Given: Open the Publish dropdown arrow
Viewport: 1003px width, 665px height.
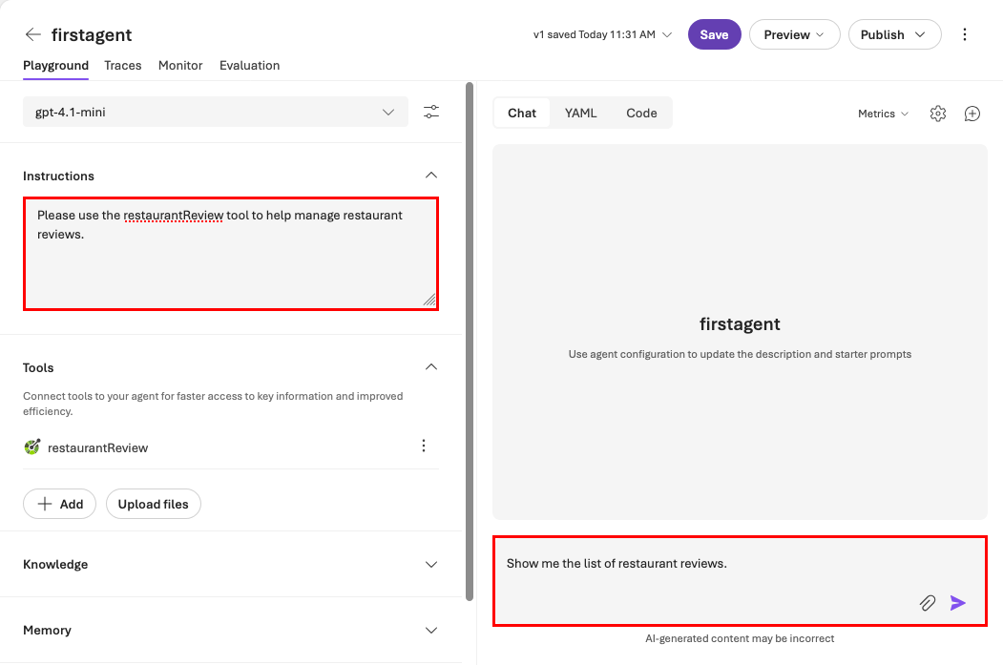Looking at the screenshot, I should point(919,33).
